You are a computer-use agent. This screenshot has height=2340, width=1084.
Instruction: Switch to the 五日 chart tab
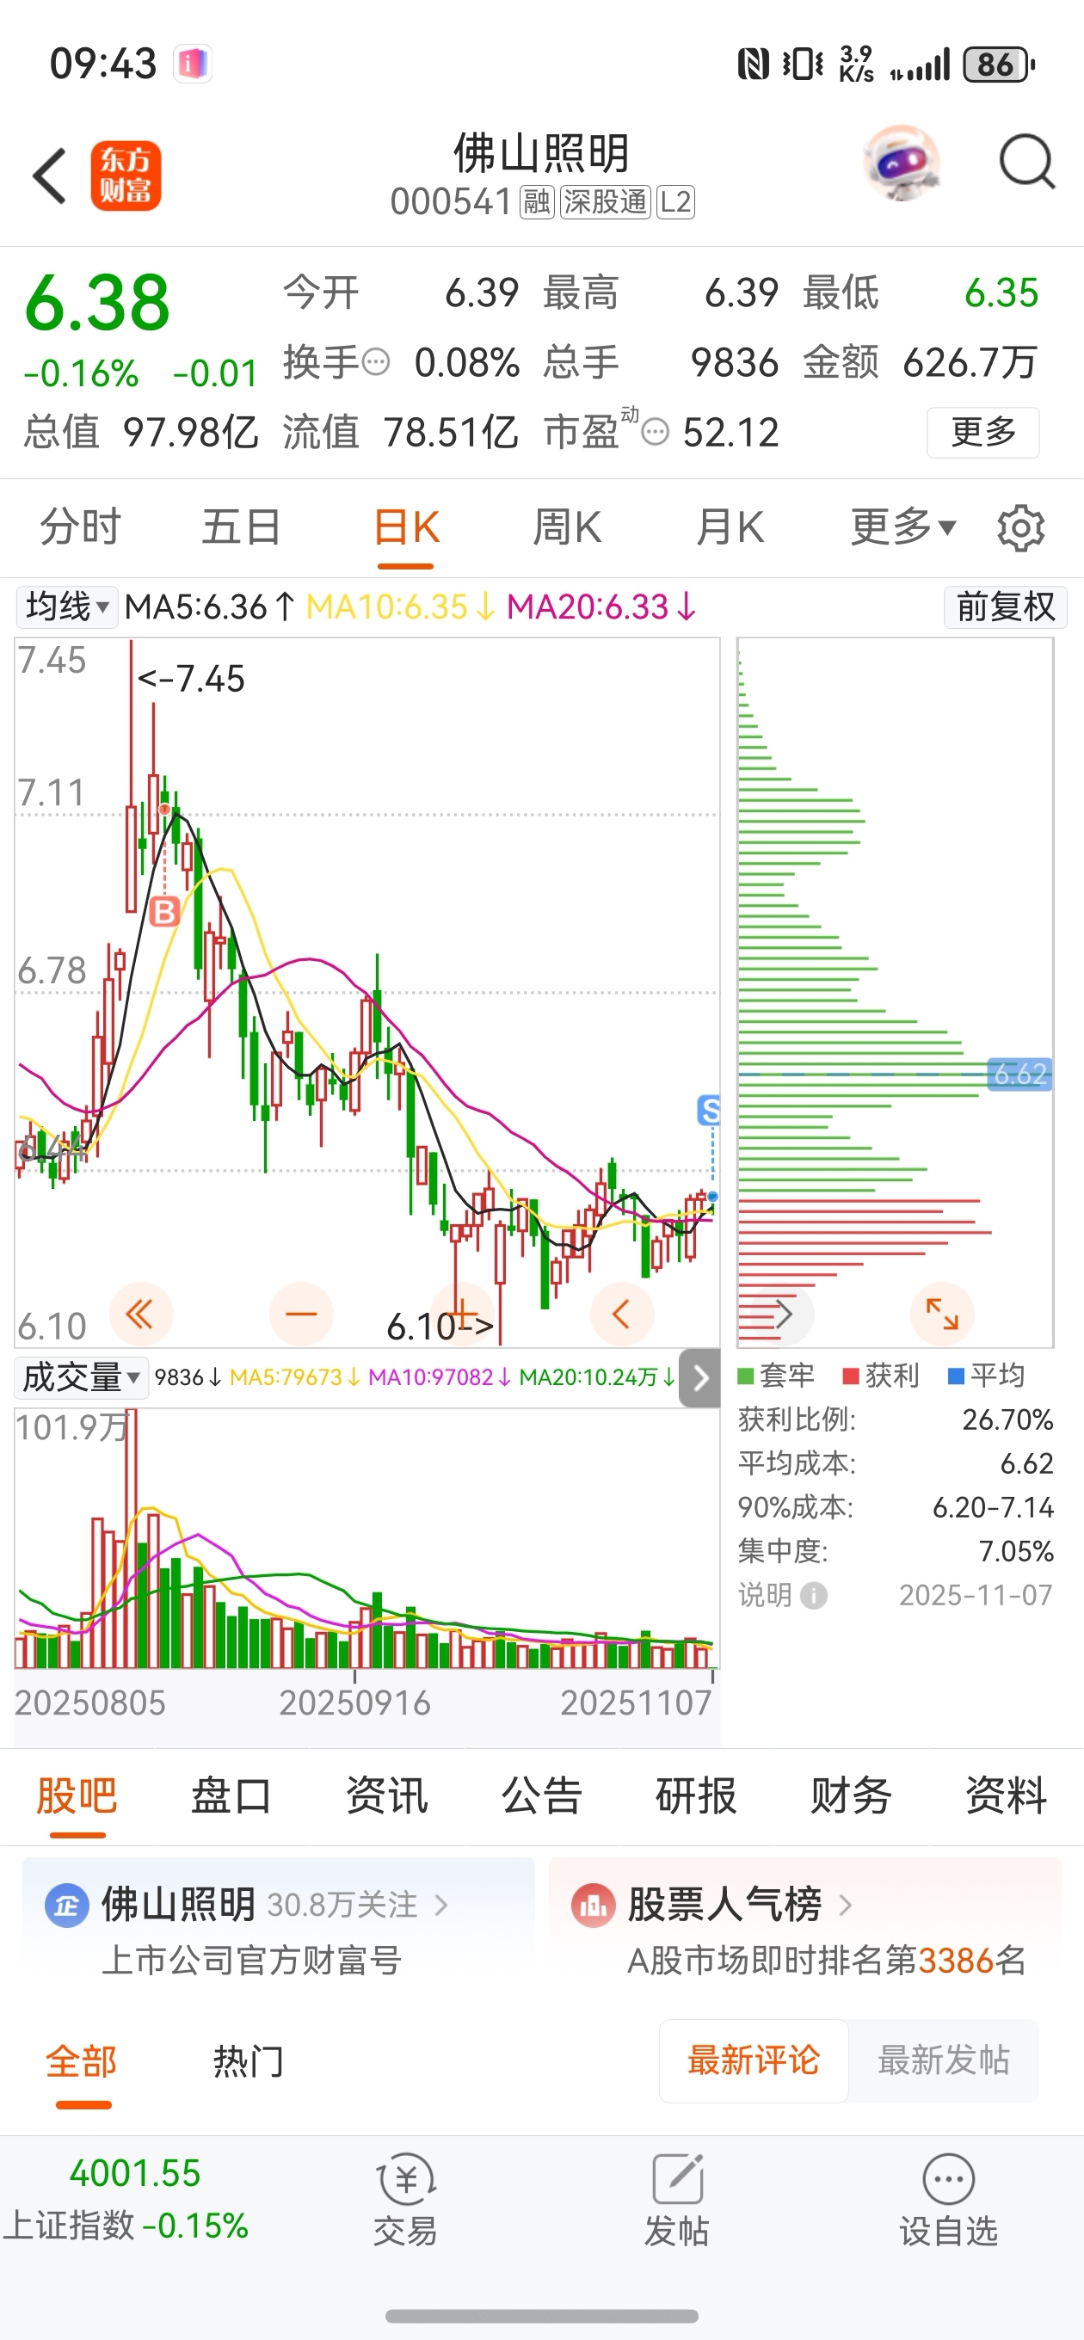tap(242, 527)
